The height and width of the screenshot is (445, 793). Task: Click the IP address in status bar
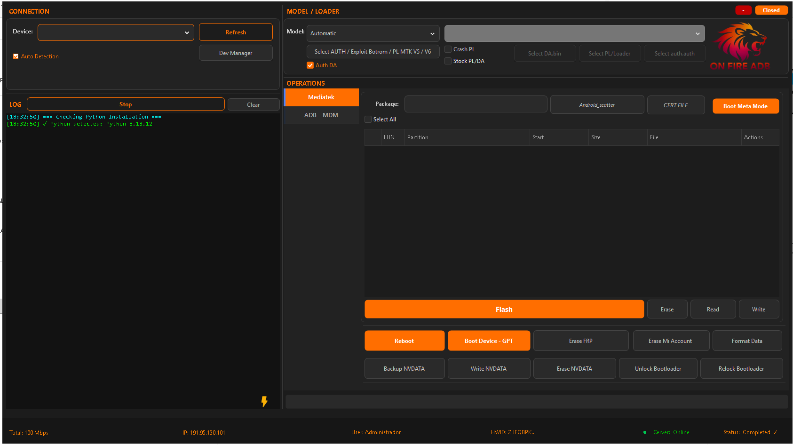pyautogui.click(x=204, y=433)
